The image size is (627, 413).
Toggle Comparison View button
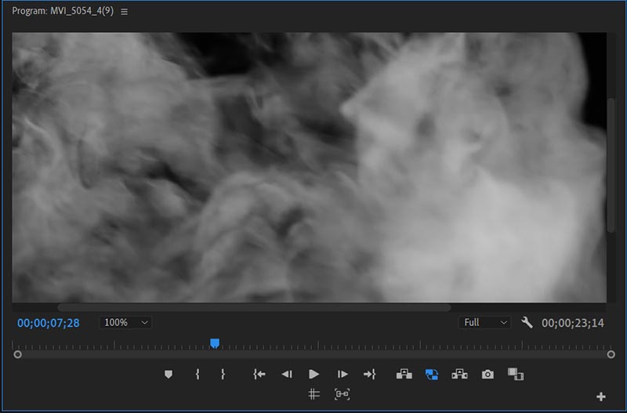pyautogui.click(x=515, y=375)
